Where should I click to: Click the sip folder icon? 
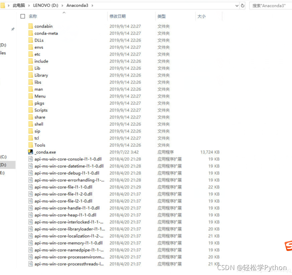pos(31,131)
